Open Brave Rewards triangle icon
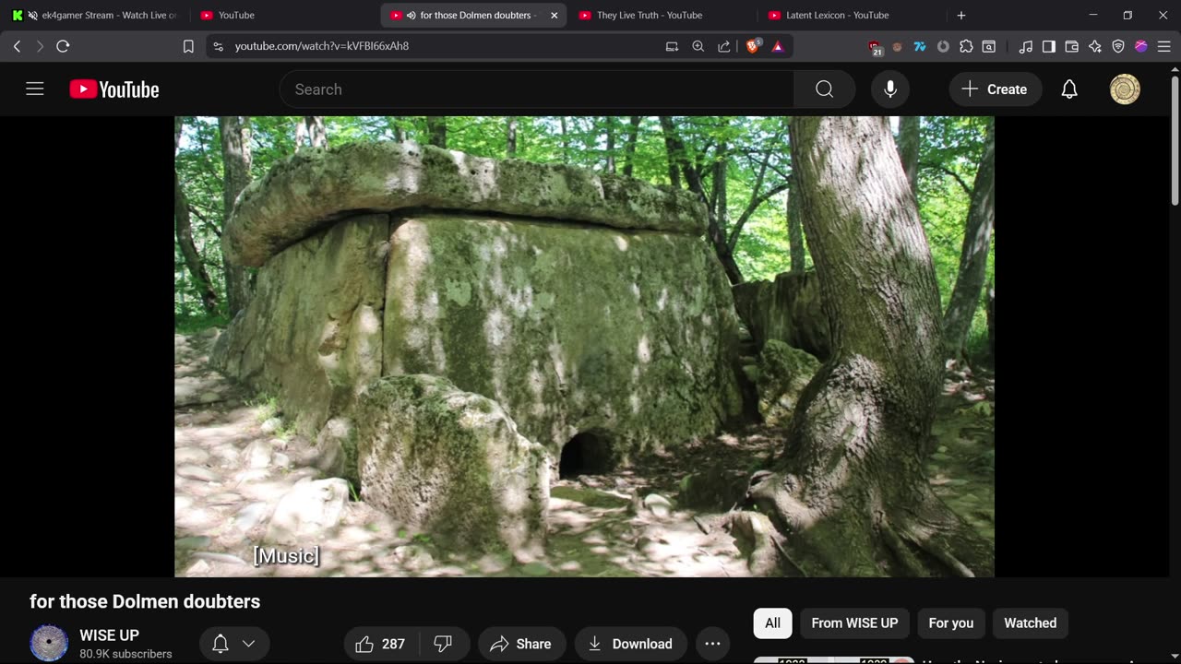This screenshot has width=1181, height=664. tap(777, 46)
